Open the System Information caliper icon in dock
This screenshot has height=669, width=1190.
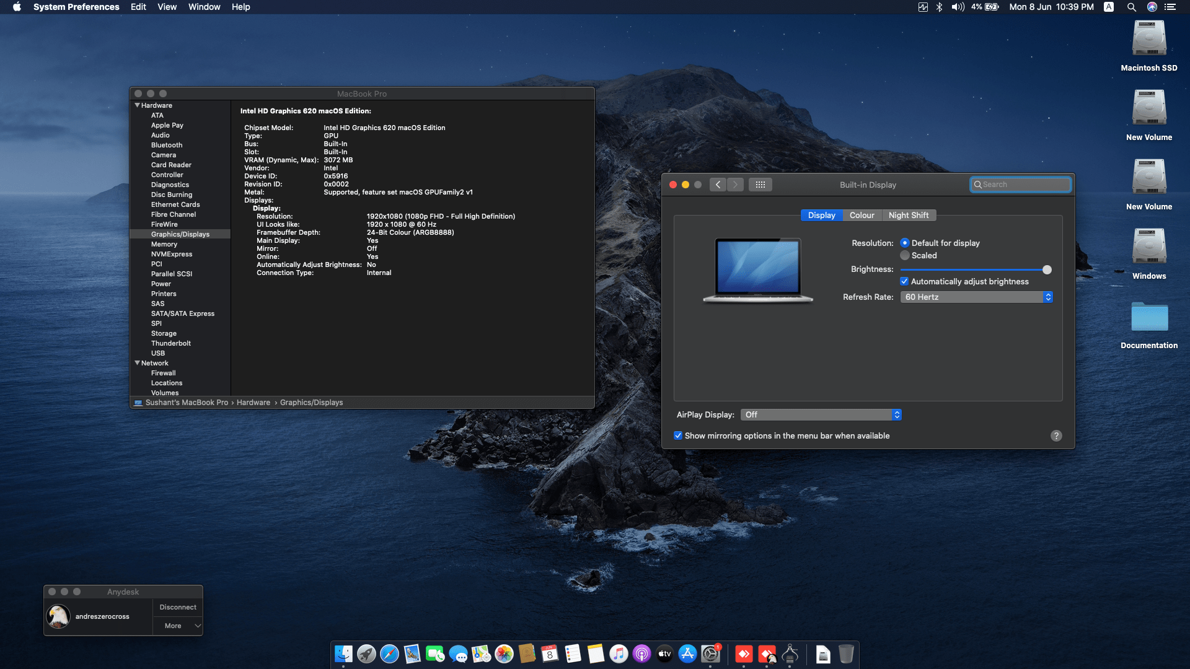tap(790, 654)
